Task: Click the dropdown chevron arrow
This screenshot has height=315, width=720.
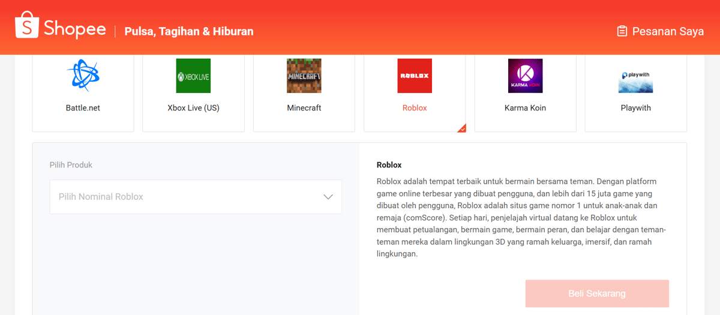Action: pyautogui.click(x=328, y=197)
